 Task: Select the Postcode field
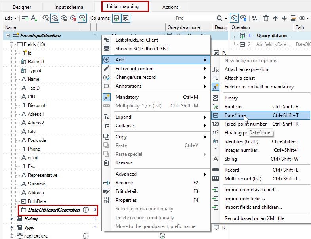point(37,140)
